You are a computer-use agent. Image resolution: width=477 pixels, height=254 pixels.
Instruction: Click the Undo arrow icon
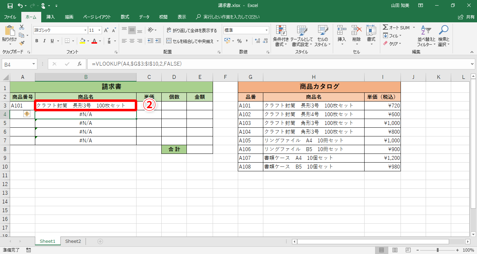click(x=20, y=6)
